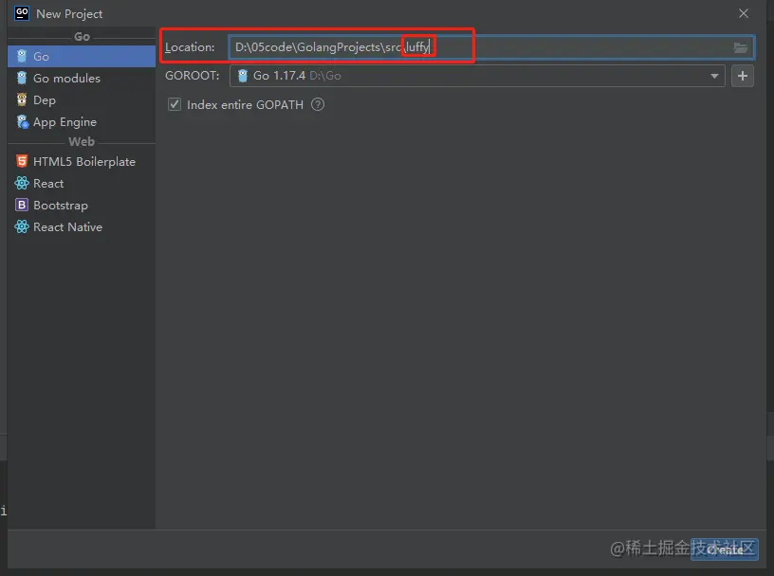Select the Go project type

tap(82, 56)
